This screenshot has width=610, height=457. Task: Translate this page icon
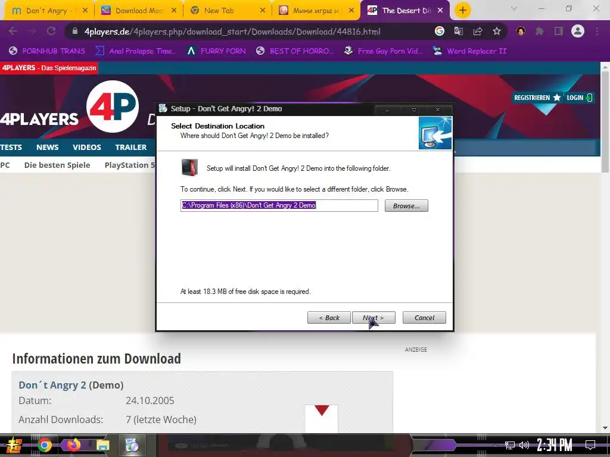pyautogui.click(x=459, y=32)
